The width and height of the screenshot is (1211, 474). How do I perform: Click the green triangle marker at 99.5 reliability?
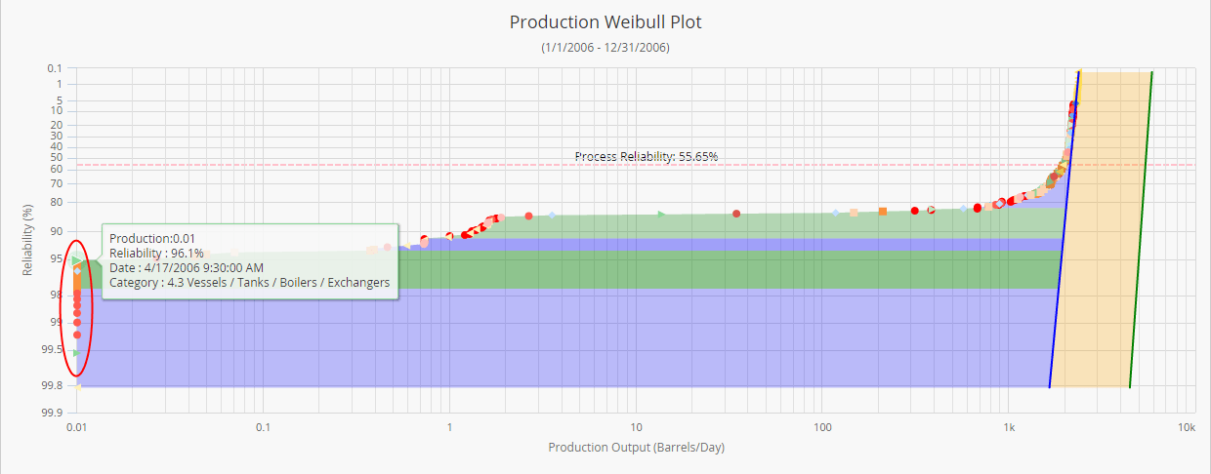(x=77, y=352)
